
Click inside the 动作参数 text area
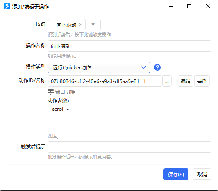(129, 118)
